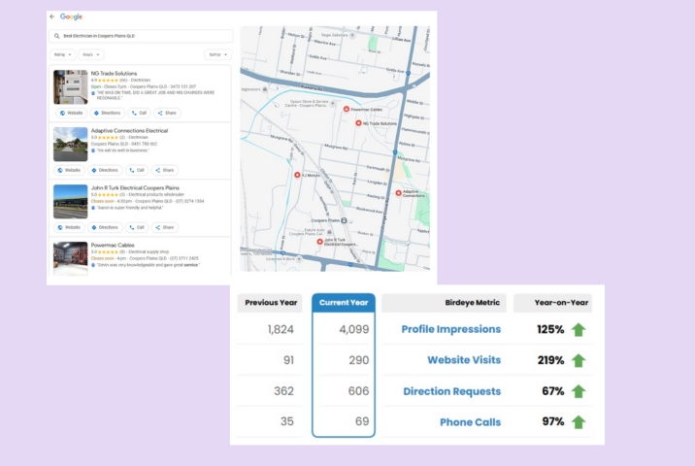
Task: Click previous year value 362
Action: tap(283, 391)
